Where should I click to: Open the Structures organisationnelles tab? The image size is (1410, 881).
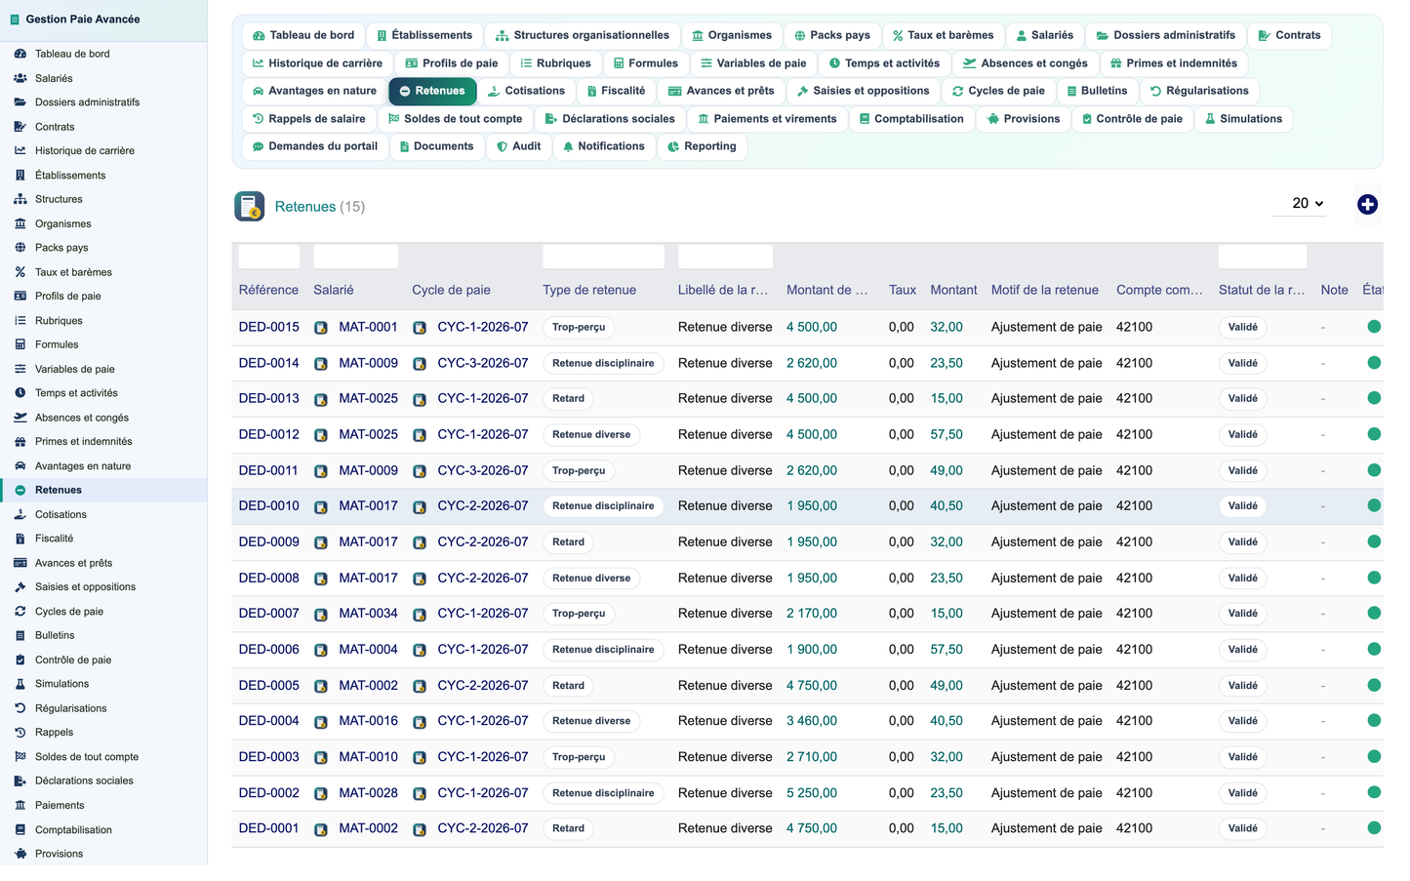[x=582, y=35]
